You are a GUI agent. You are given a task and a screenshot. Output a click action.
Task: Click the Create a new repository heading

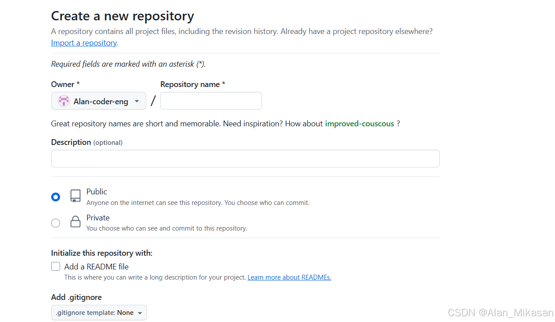[x=122, y=15]
